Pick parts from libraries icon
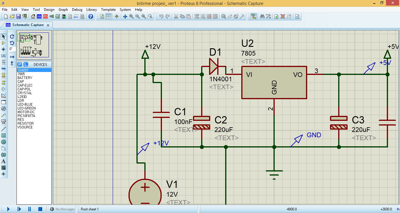 [224, 16]
